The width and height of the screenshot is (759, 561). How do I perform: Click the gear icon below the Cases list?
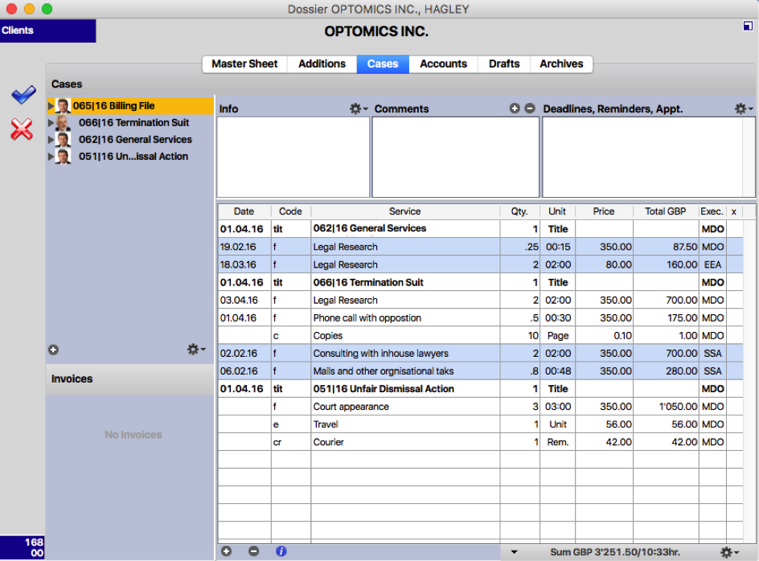coord(195,349)
